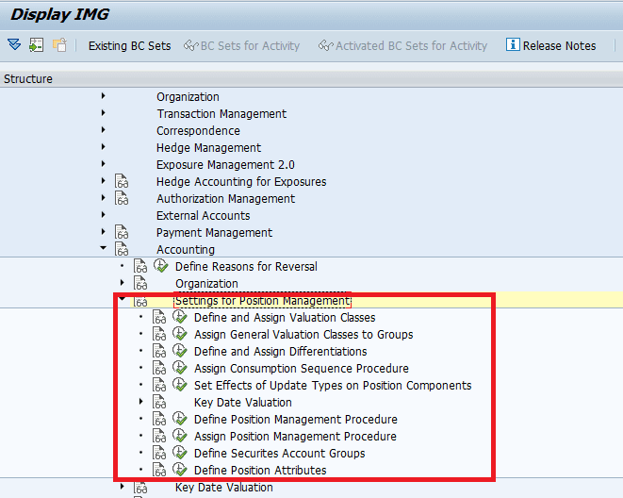The image size is (623, 498).
Task: Expand the Transaction Management node
Action: [103, 114]
